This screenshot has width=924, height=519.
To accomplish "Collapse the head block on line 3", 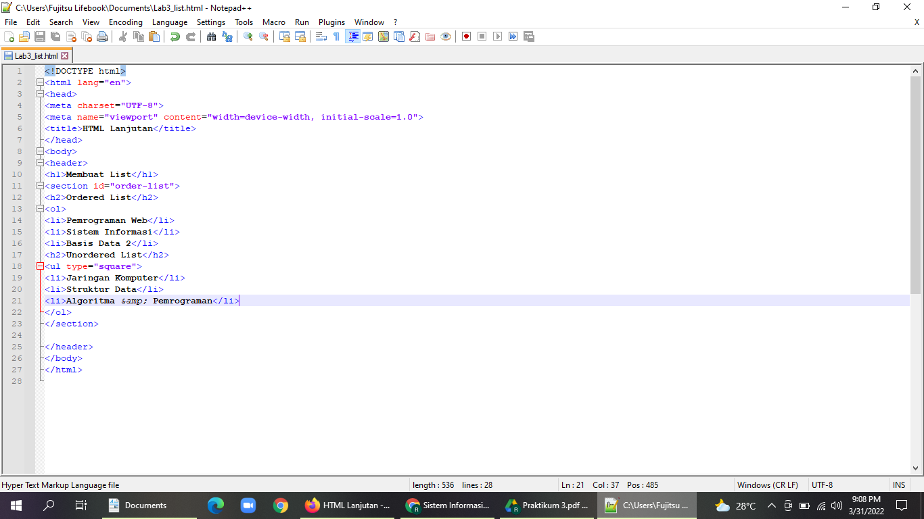I will [40, 94].
